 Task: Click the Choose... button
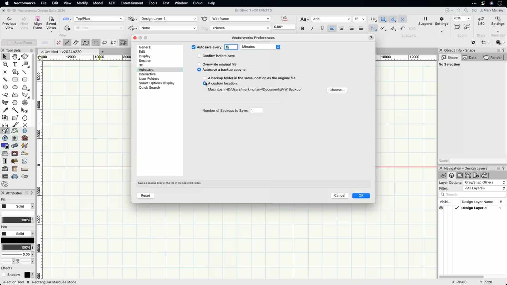tap(337, 90)
